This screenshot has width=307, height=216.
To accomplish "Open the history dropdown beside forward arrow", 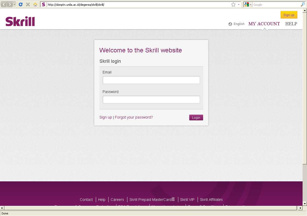I will 15,4.
